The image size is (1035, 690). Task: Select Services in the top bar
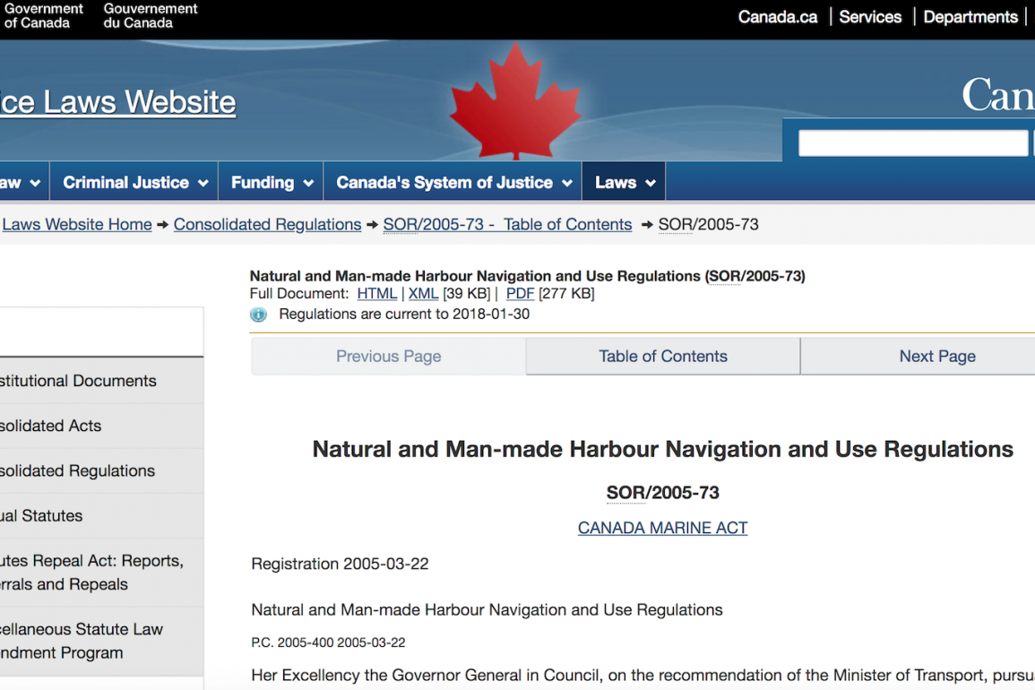[870, 17]
